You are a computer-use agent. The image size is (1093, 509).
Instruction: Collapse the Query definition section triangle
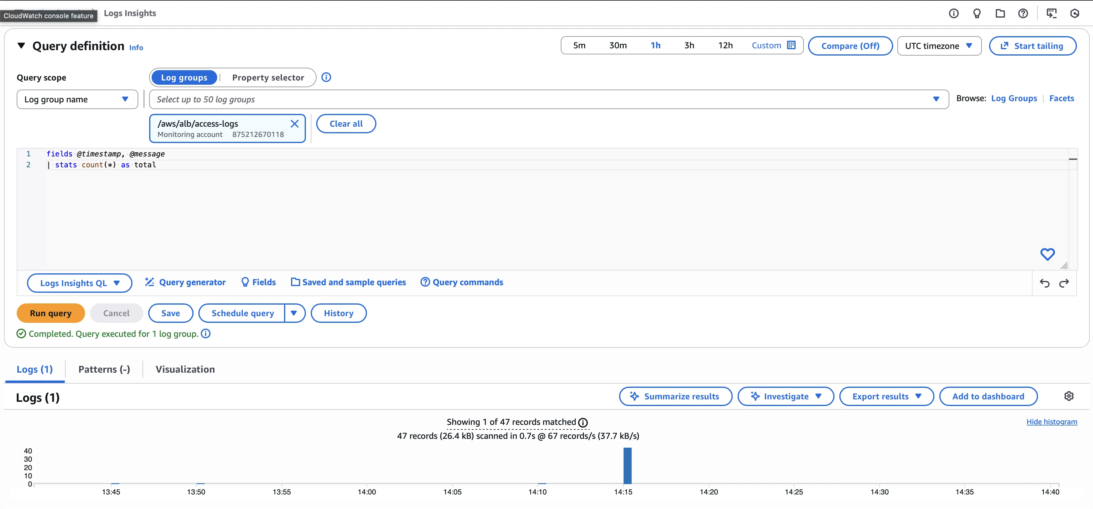21,45
